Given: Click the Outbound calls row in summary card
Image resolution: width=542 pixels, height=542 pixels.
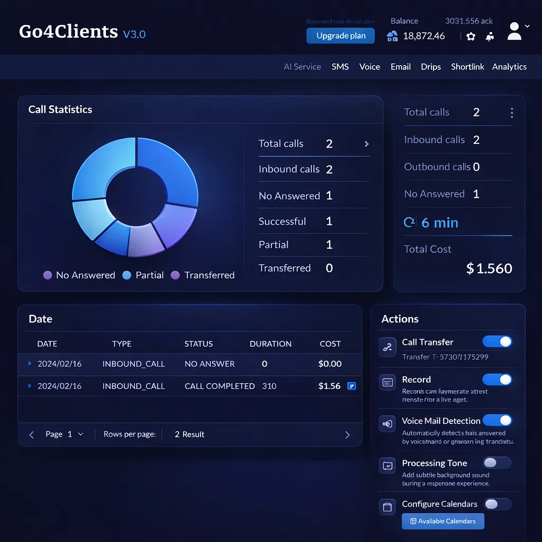Looking at the screenshot, I should coord(458,167).
